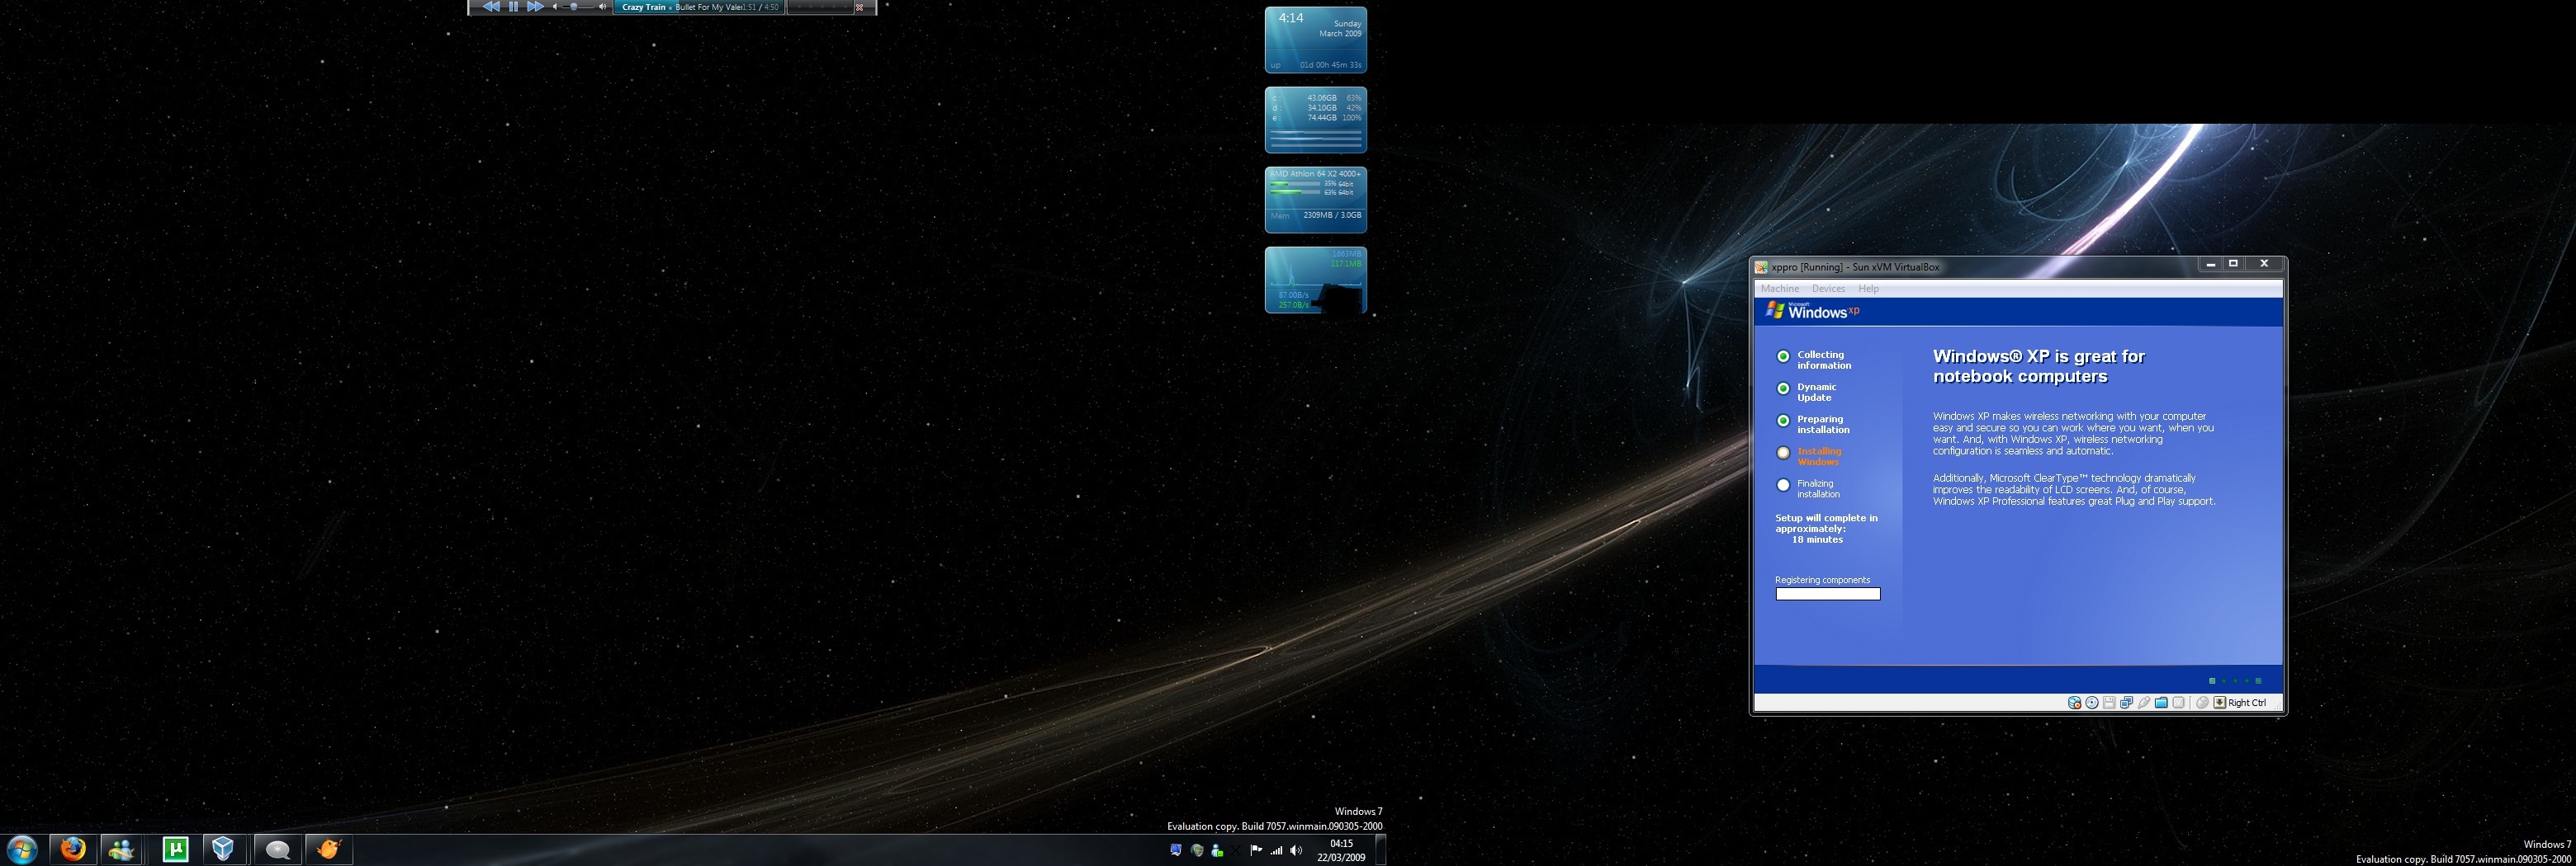Skip to next track in media player

(x=535, y=7)
